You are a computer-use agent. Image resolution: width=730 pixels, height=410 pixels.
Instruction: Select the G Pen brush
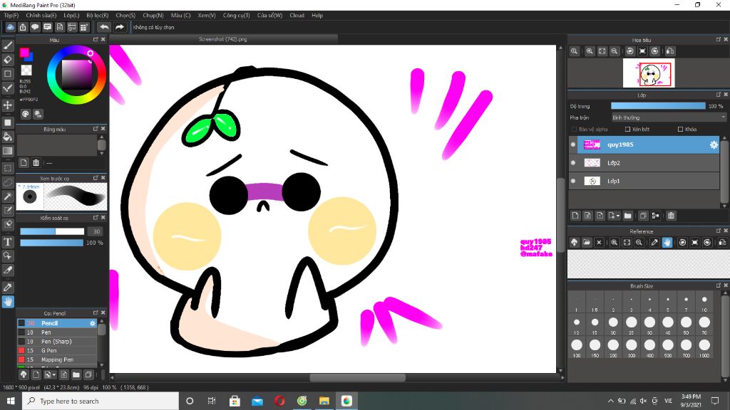click(57, 350)
